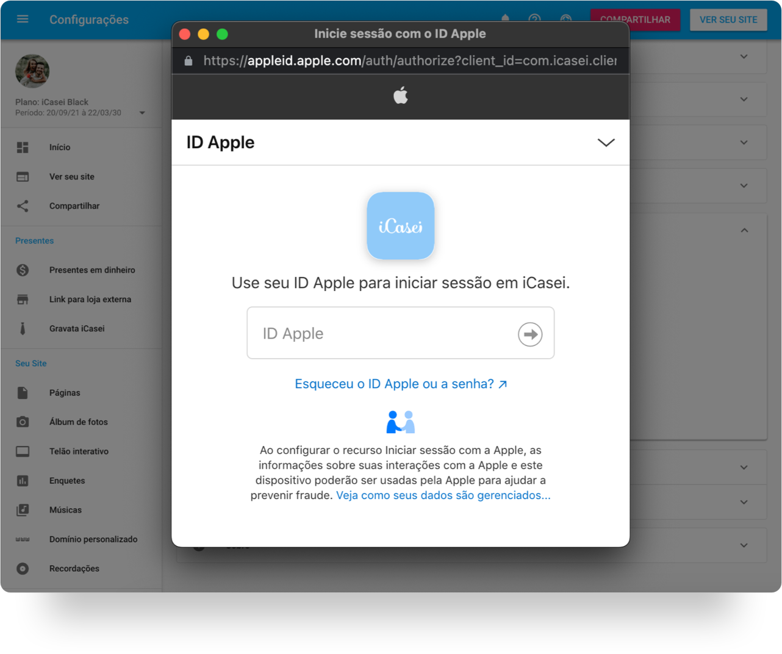The image size is (782, 654).
Task: Click the Ver seu site sidebar icon
Action: click(23, 177)
